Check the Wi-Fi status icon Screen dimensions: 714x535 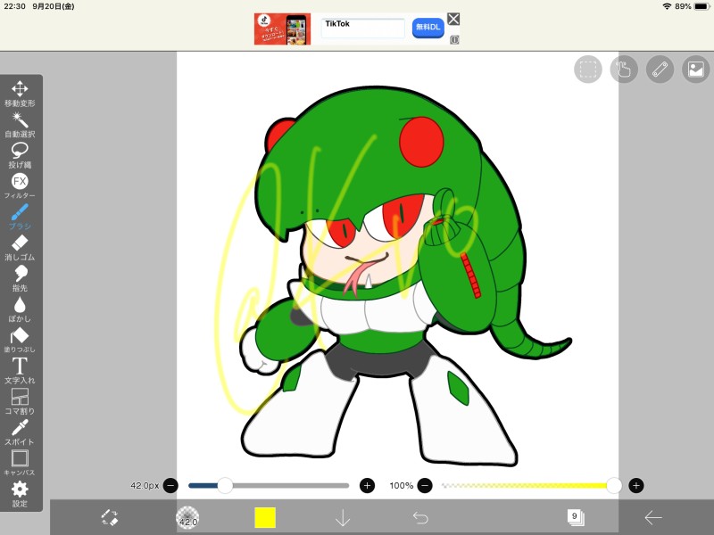pyautogui.click(x=667, y=6)
